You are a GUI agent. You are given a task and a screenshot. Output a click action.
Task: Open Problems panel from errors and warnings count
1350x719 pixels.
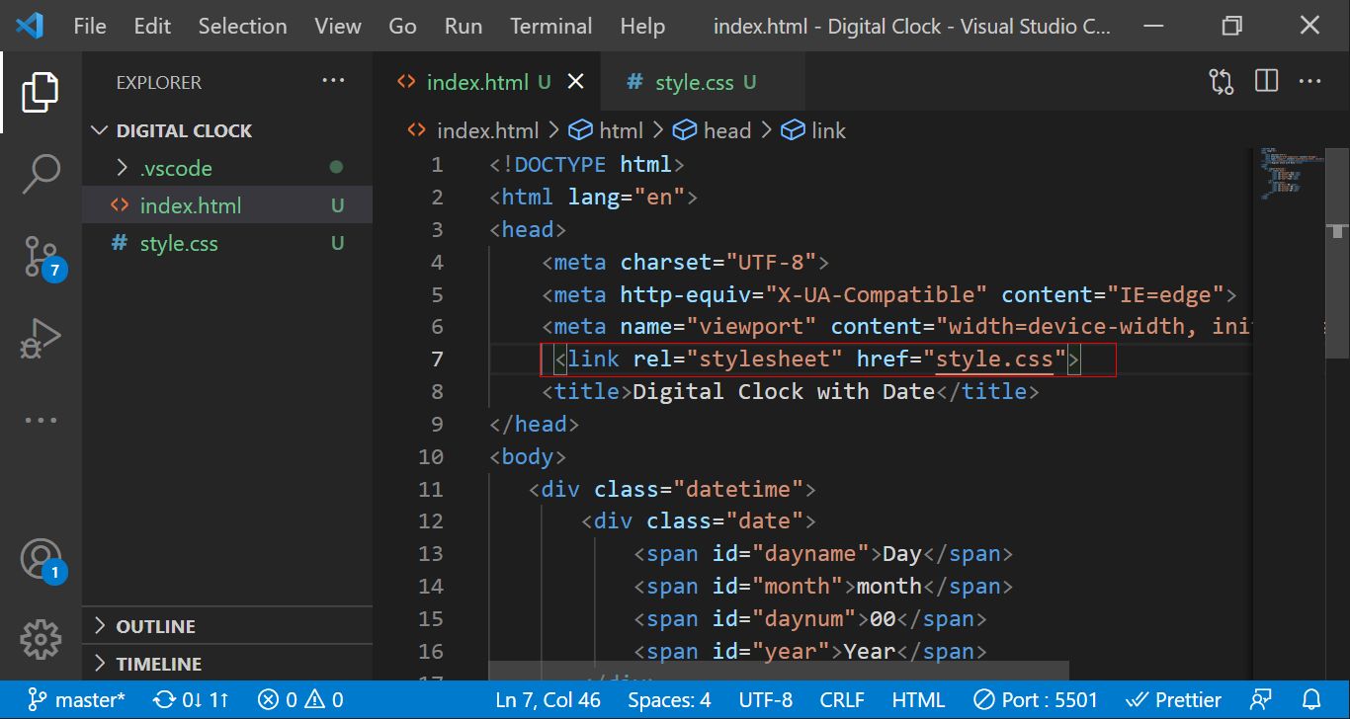click(x=300, y=700)
